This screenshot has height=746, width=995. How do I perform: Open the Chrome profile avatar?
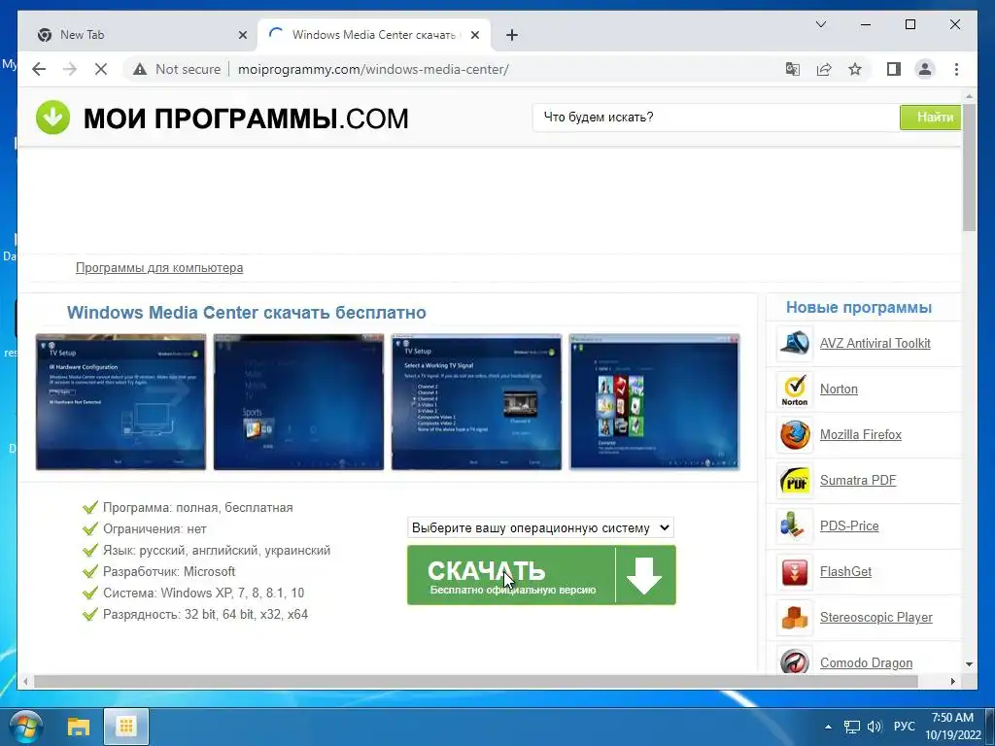(x=925, y=69)
